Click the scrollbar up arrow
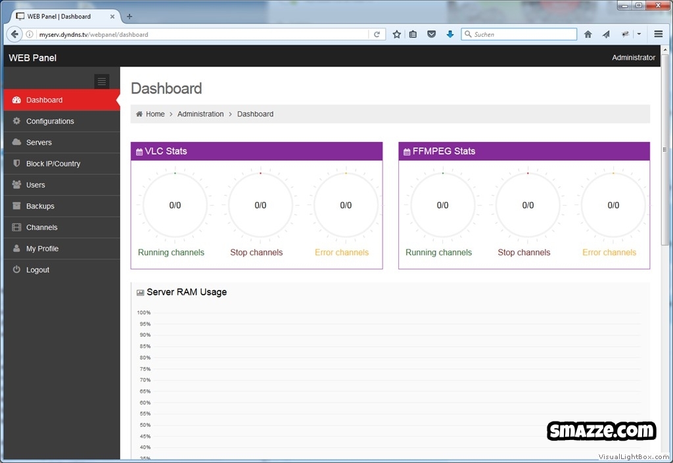 coord(665,50)
